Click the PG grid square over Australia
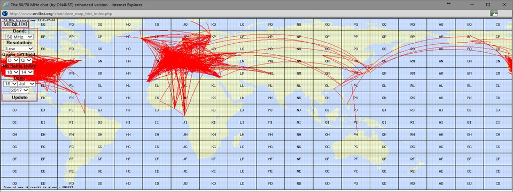Screen dimensions: 513x192 tap(356, 147)
